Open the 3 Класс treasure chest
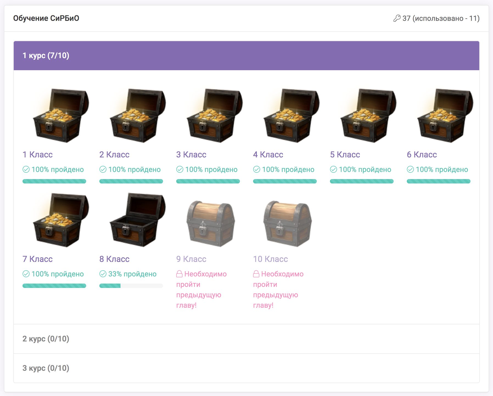493x396 pixels. pyautogui.click(x=215, y=115)
